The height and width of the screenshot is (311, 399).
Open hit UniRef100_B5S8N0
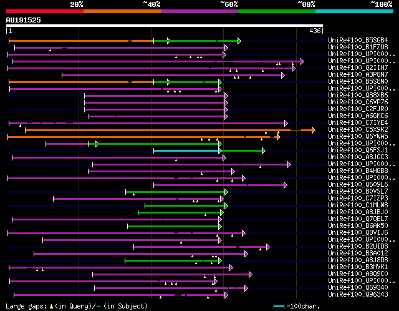click(358, 82)
